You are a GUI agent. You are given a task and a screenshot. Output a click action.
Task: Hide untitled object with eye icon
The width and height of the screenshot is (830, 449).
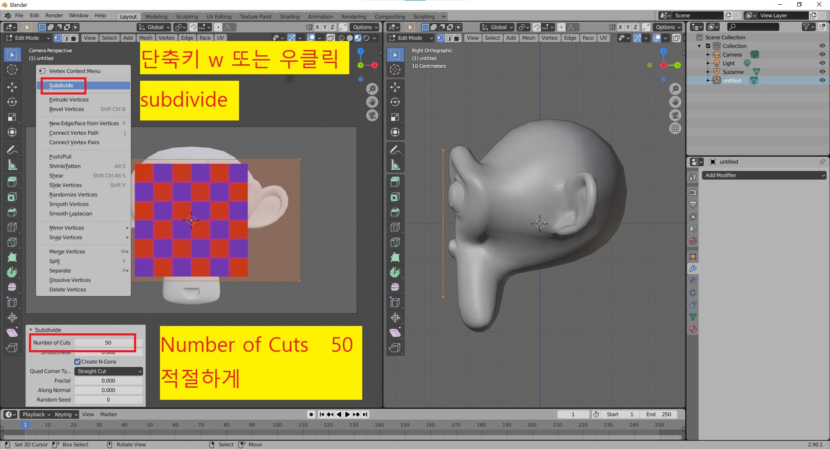coord(822,80)
